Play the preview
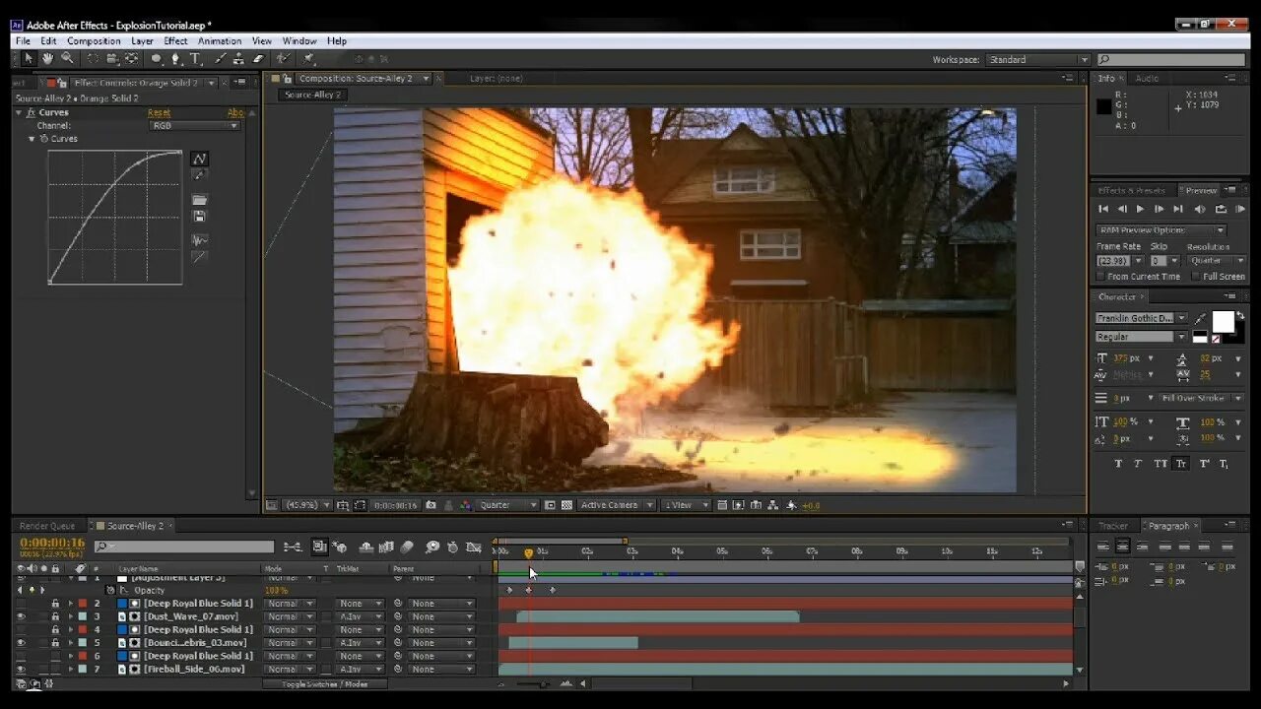Screen dimensions: 1261x709 (x=1141, y=209)
